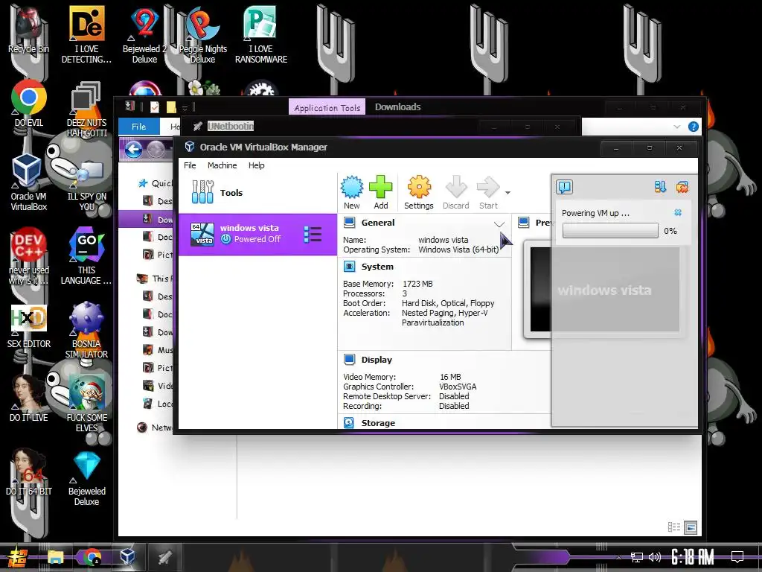Open I LOVE RANSOMWARE desktop icon
Viewport: 762px width, 572px height.
(x=261, y=35)
